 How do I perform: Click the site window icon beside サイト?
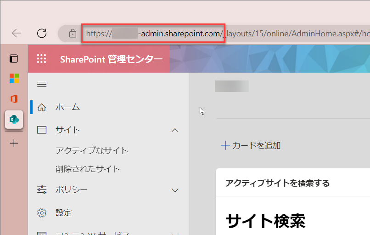tap(42, 130)
